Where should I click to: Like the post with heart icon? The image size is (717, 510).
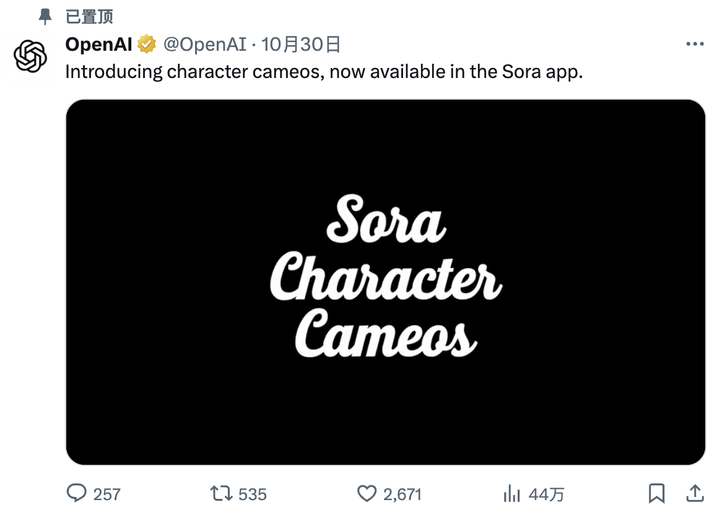[367, 493]
